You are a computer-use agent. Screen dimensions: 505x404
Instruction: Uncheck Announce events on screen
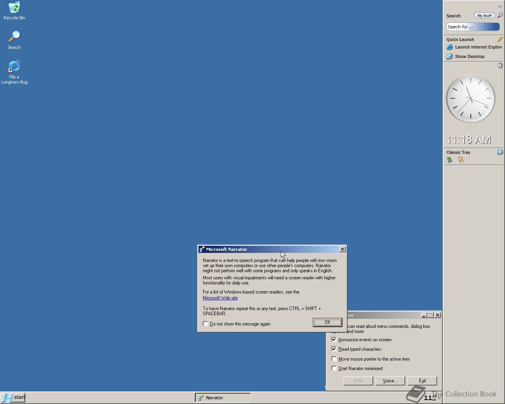tap(334, 339)
